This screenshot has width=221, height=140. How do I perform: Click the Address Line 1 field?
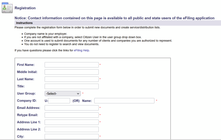tap(72, 122)
